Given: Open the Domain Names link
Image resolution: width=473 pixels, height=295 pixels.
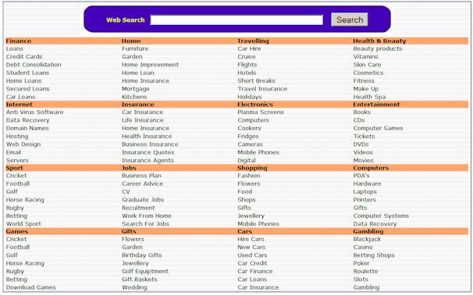Looking at the screenshot, I should [27, 128].
